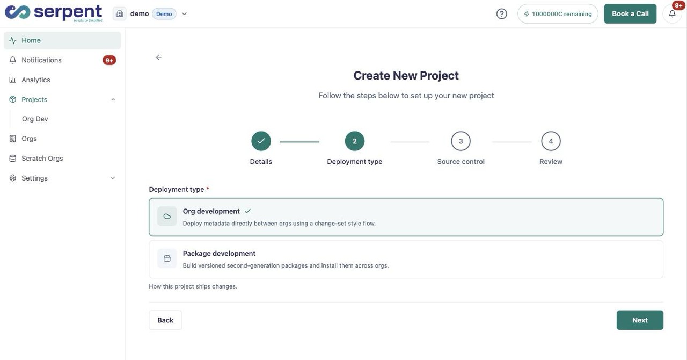Click the Analytics bar chart icon

pos(13,80)
